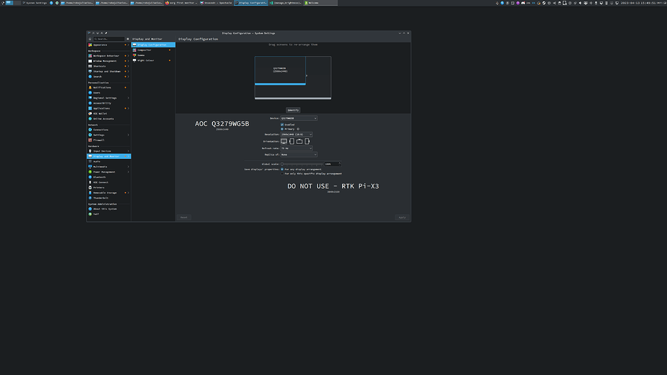
Task: Uncheck the Enabled checkbox for Q3279WG5B
Action: pyautogui.click(x=282, y=124)
